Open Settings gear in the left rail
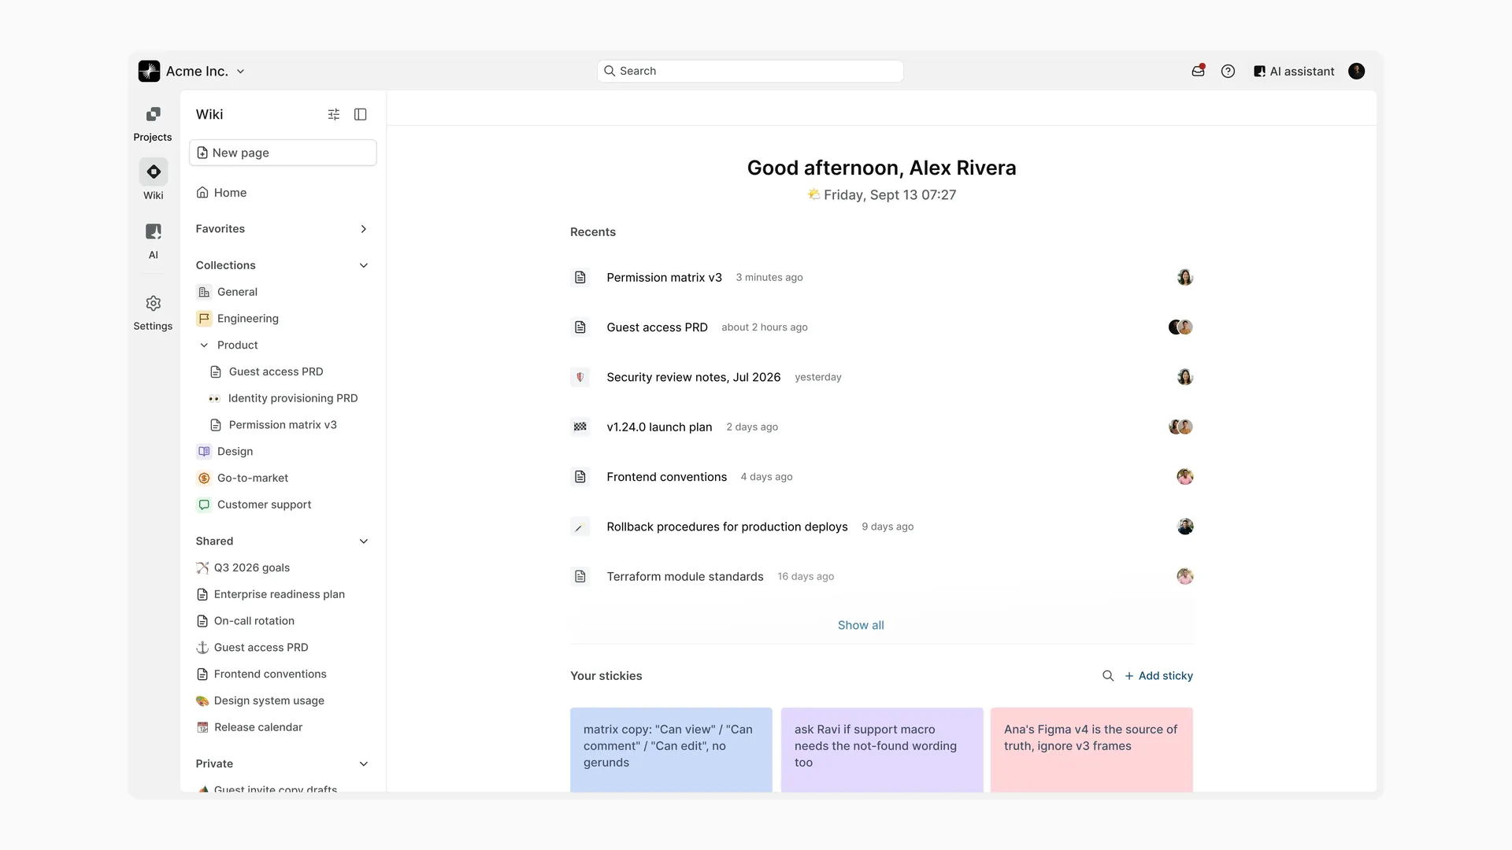This screenshot has width=1512, height=850. pos(154,303)
